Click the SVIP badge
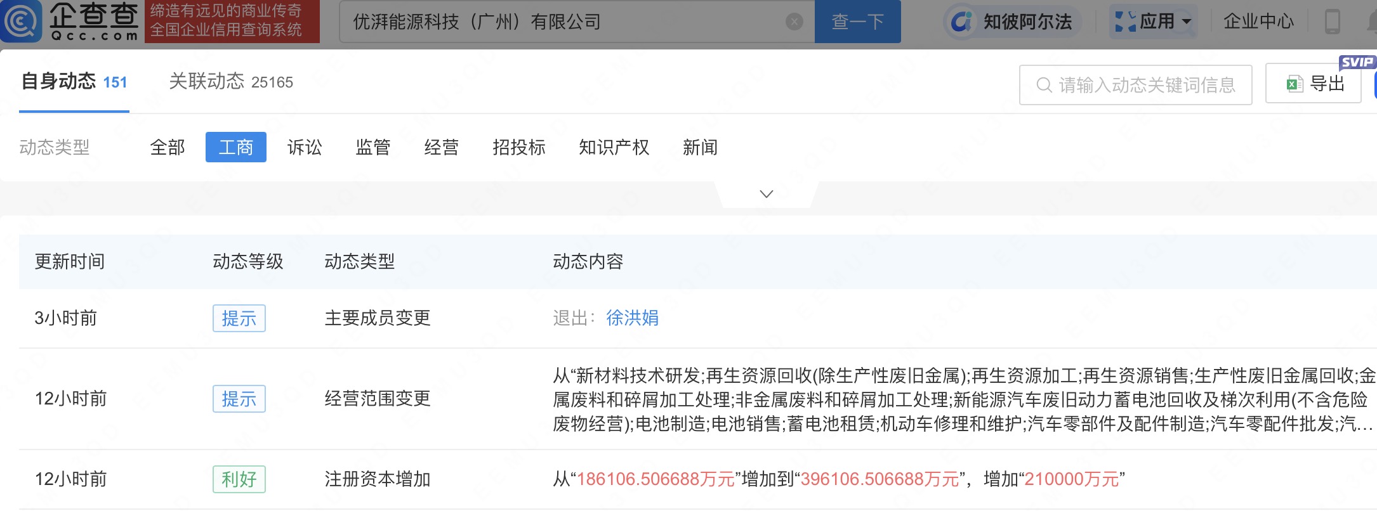Viewport: 1377px width, 511px height. click(x=1357, y=62)
